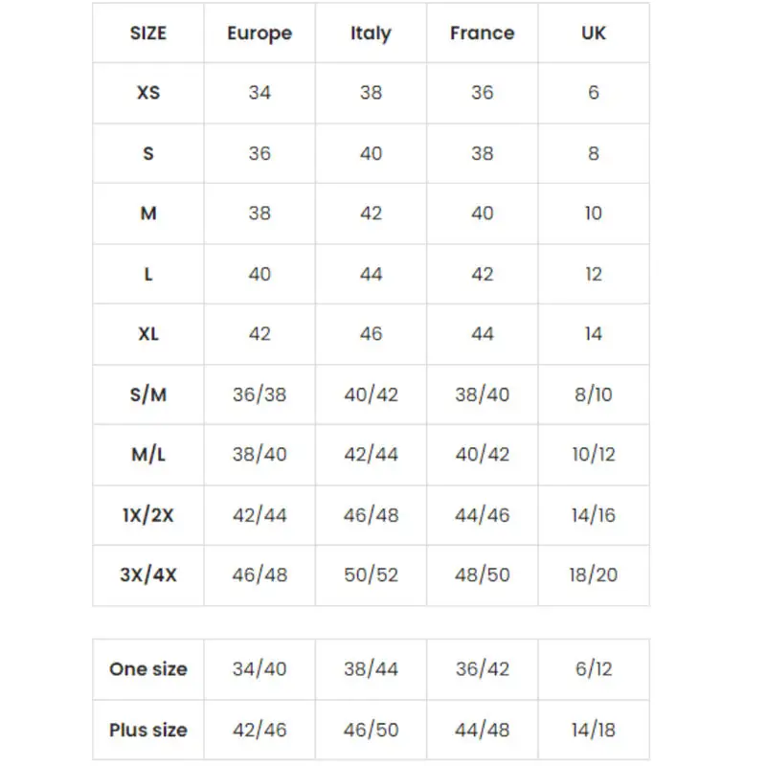Click the Italy column header

(371, 34)
